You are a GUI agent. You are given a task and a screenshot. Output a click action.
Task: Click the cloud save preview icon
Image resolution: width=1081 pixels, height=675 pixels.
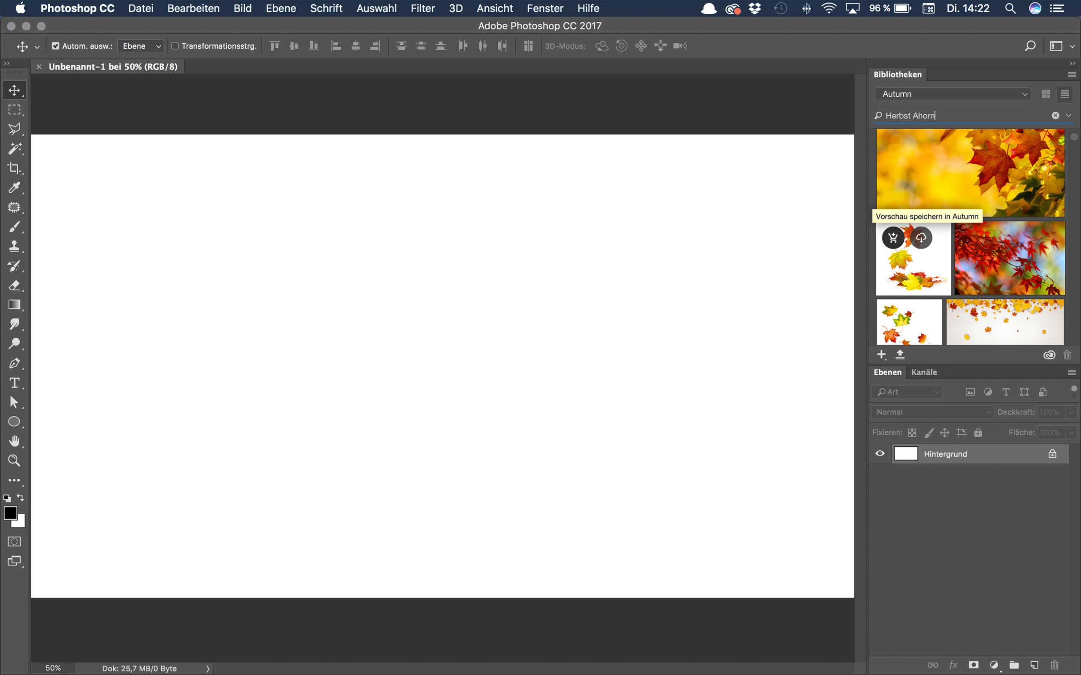921,238
